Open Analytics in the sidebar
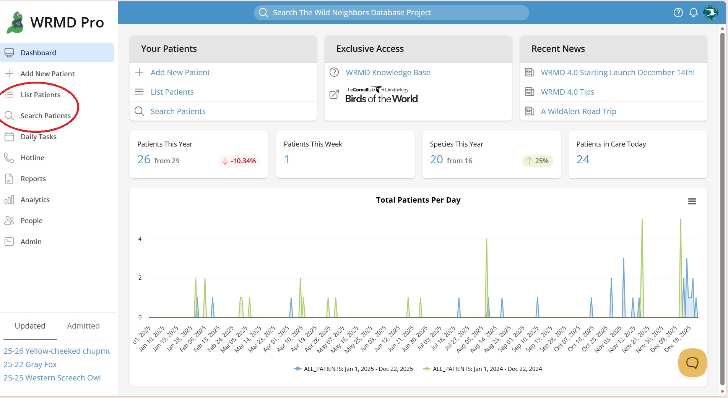The width and height of the screenshot is (728, 398). (x=57, y=200)
